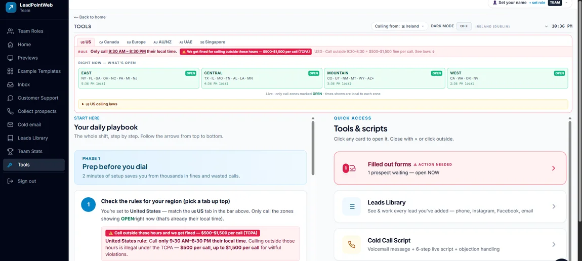Click the purple user avatar icon

coord(494,3)
